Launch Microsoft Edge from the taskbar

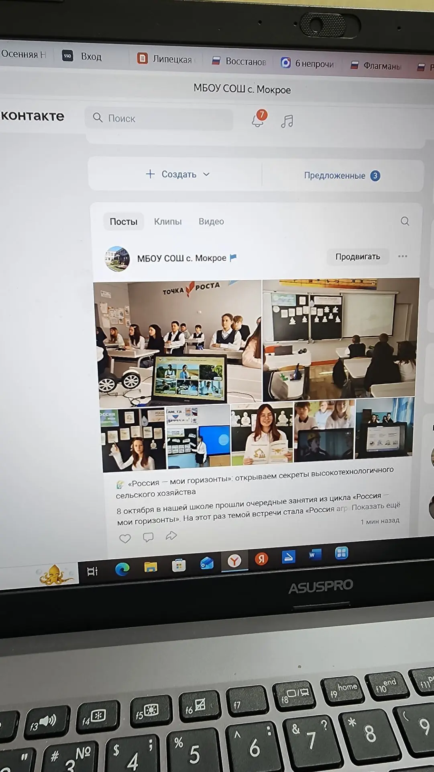point(122,569)
